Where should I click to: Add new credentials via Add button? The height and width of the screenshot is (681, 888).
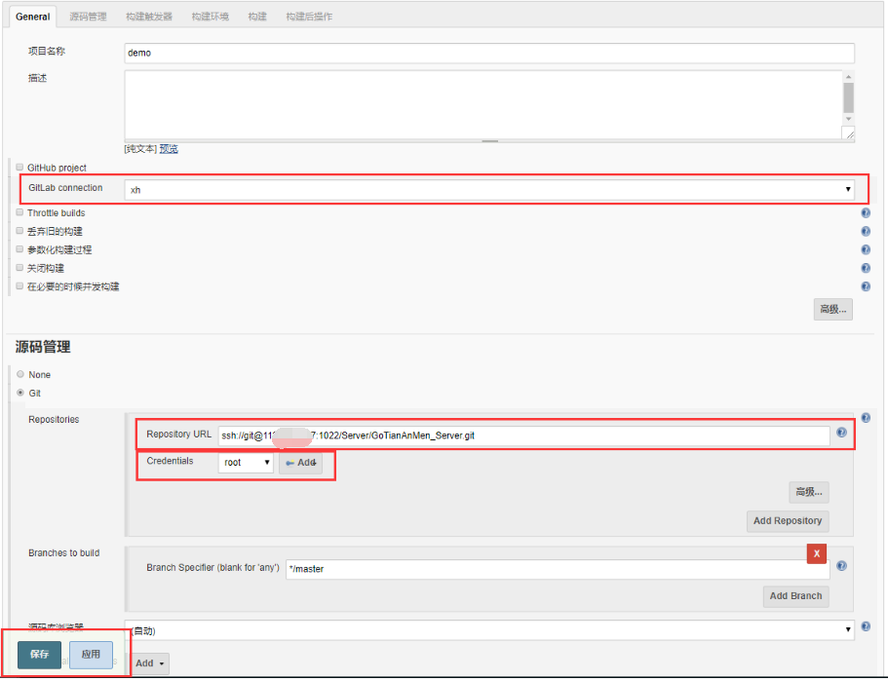click(x=301, y=463)
